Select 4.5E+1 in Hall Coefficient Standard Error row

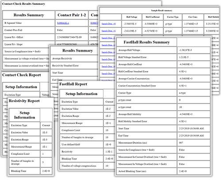coord(183,71)
